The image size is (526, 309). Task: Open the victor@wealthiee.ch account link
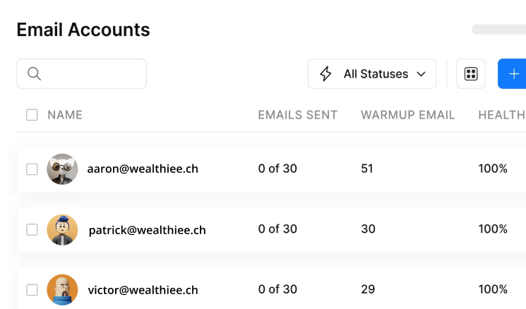143,289
